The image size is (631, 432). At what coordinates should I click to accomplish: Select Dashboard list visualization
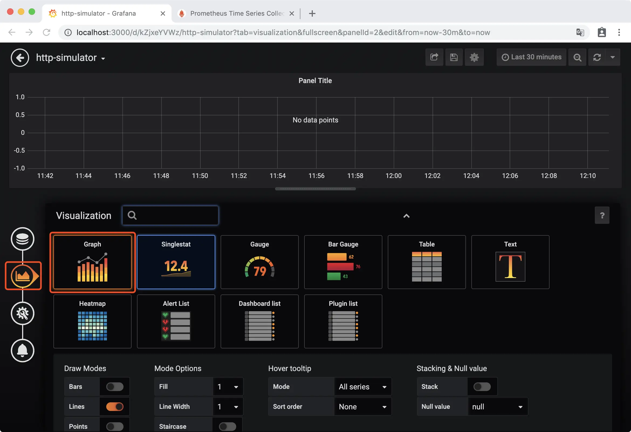tap(260, 321)
